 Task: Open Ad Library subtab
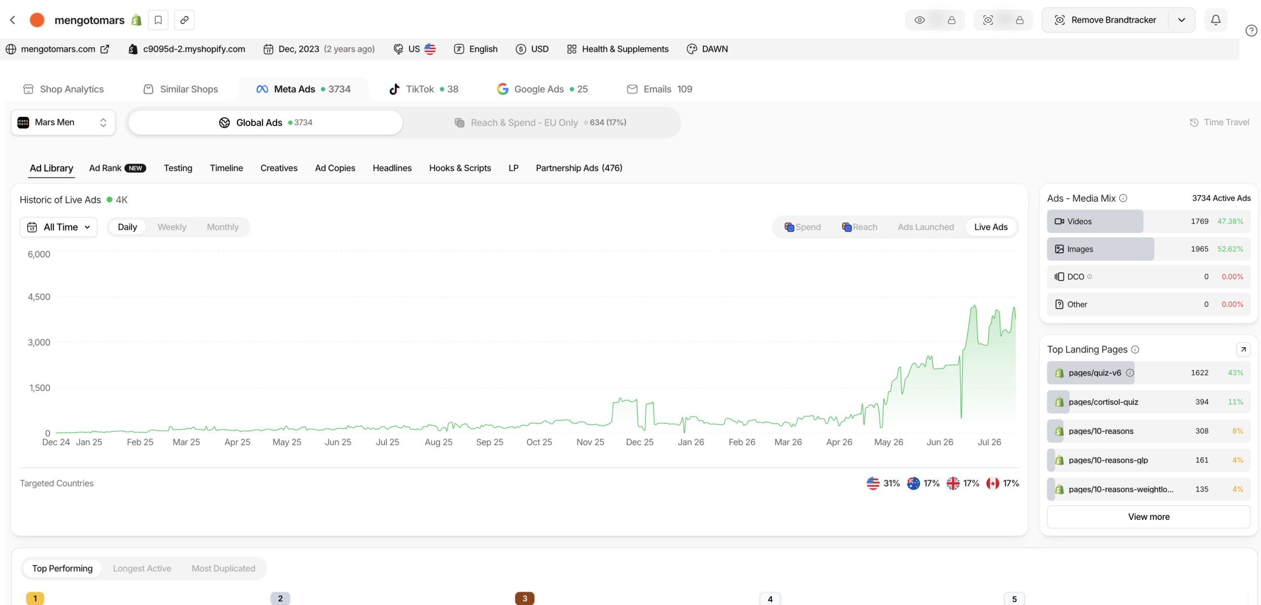coord(51,168)
